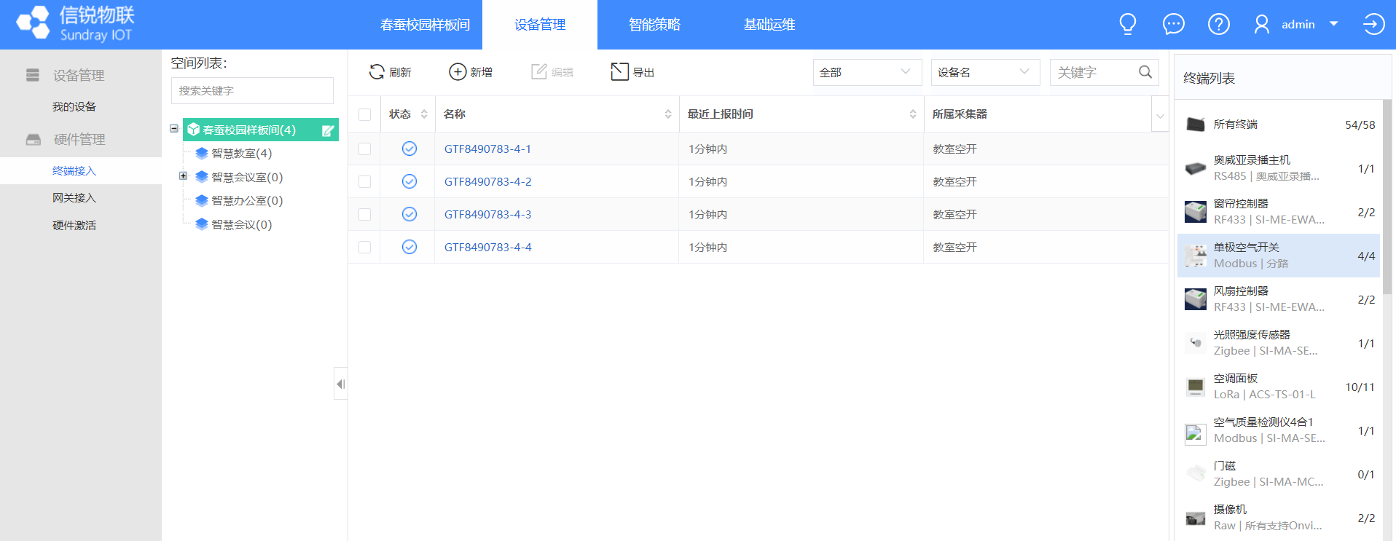Check the GTF8490783-4-3 row checkbox
Screen dimensions: 1396x541
[x=365, y=214]
